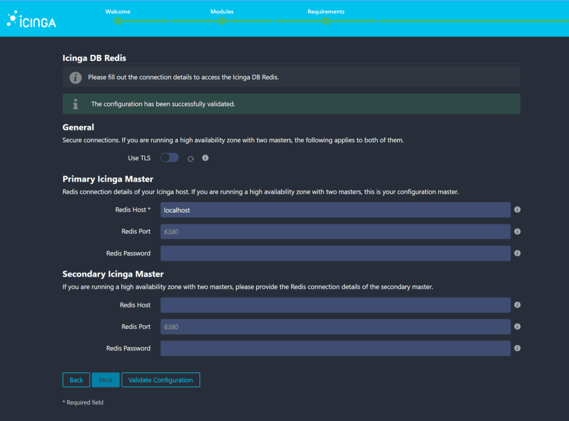Click info icon for primary Redis Host

point(517,210)
